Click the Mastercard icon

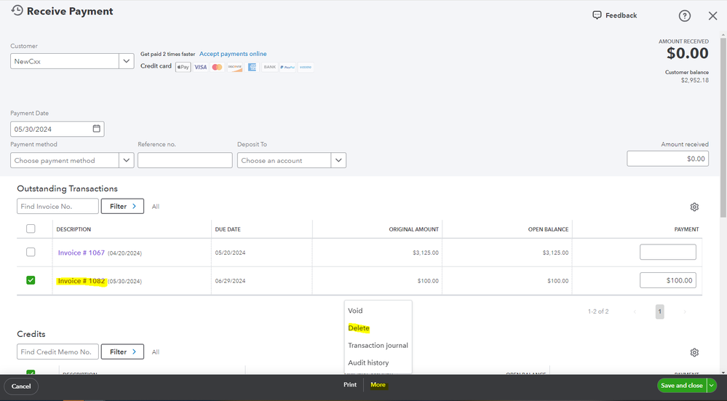[217, 67]
